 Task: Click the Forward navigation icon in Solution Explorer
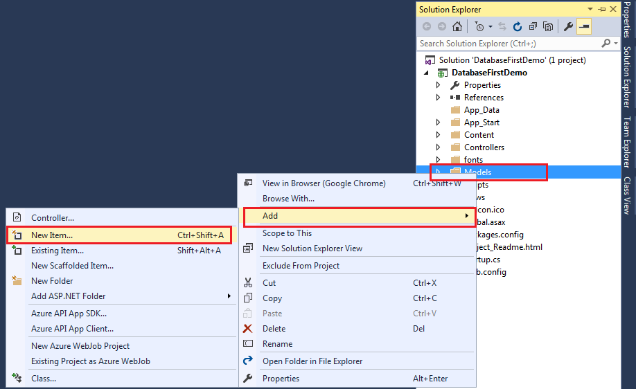442,27
